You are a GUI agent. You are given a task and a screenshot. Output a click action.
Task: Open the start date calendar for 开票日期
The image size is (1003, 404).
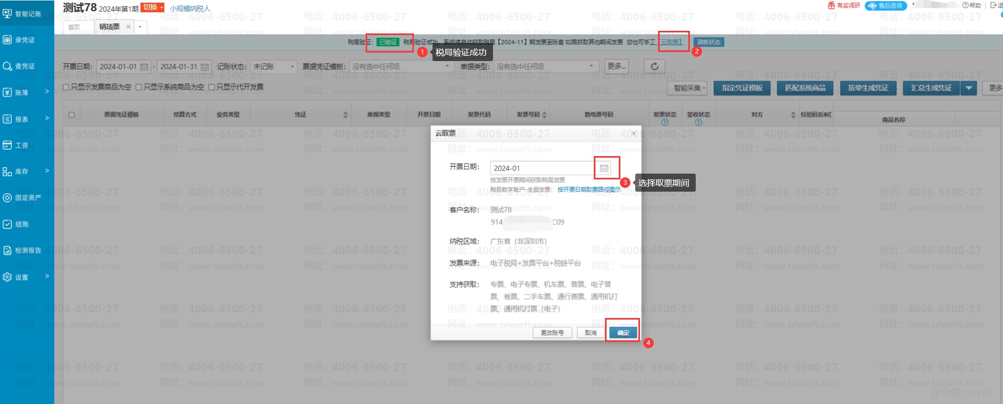[144, 67]
